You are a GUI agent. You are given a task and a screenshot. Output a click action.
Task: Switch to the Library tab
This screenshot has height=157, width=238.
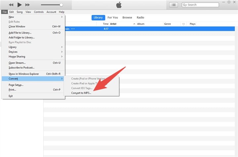tap(98, 18)
